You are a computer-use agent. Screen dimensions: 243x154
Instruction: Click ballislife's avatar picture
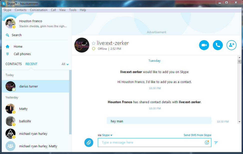pos(10,121)
